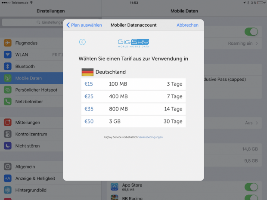Tap the Deutschland country label
The width and height of the screenshot is (267, 200).
[111, 72]
